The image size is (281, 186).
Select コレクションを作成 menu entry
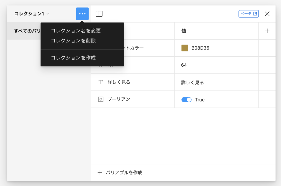(73, 58)
